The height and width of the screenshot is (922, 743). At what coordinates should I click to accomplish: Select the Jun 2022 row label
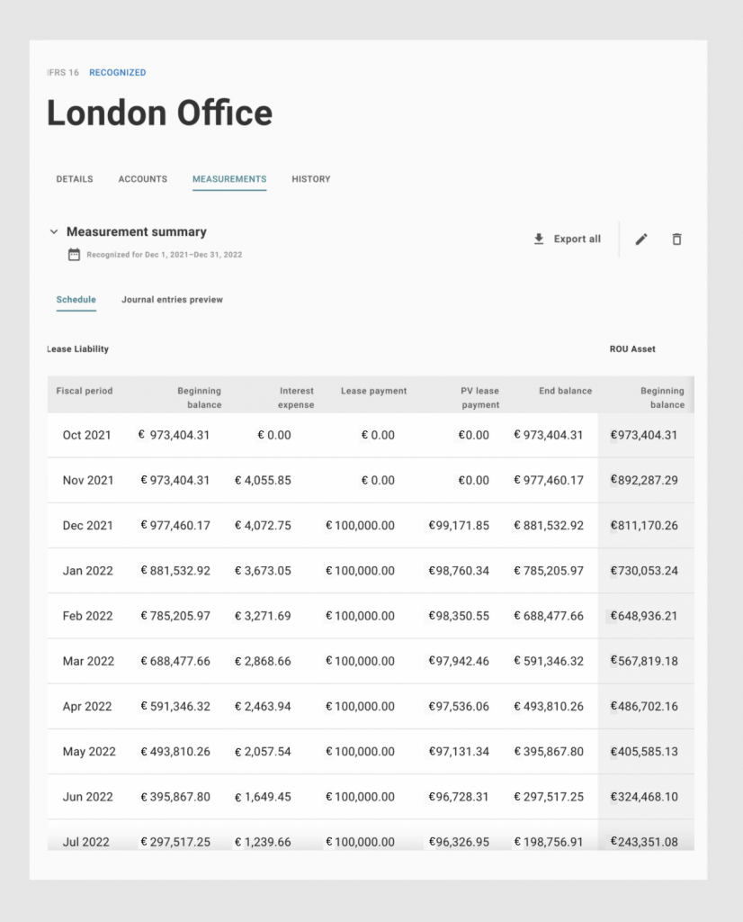(x=87, y=798)
